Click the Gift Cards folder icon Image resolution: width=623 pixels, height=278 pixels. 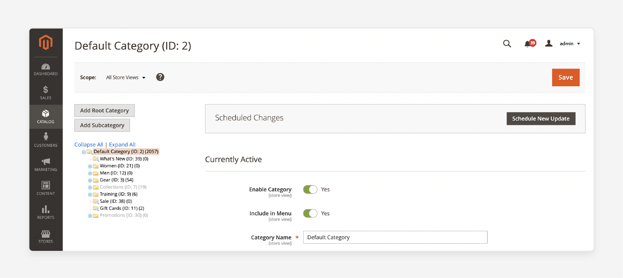96,208
